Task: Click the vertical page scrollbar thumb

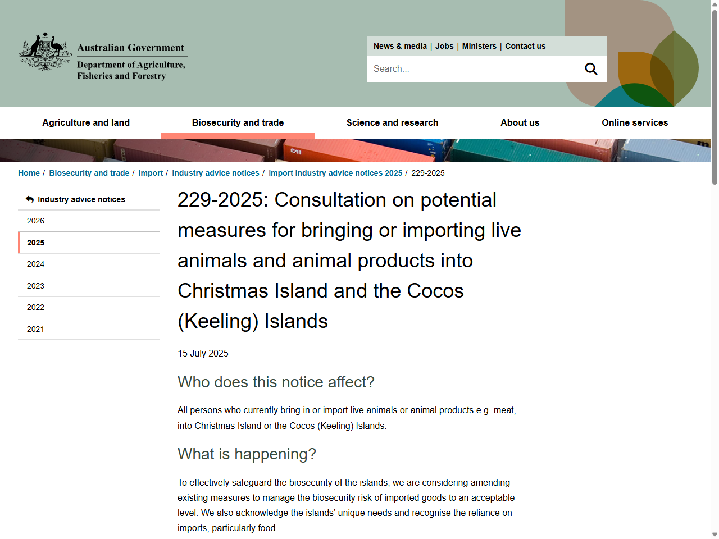Action: point(715,95)
